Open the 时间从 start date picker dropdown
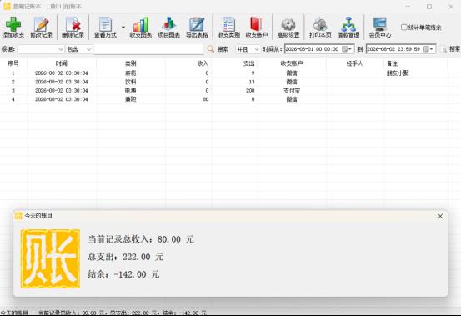461x316 pixels. tap(348, 49)
